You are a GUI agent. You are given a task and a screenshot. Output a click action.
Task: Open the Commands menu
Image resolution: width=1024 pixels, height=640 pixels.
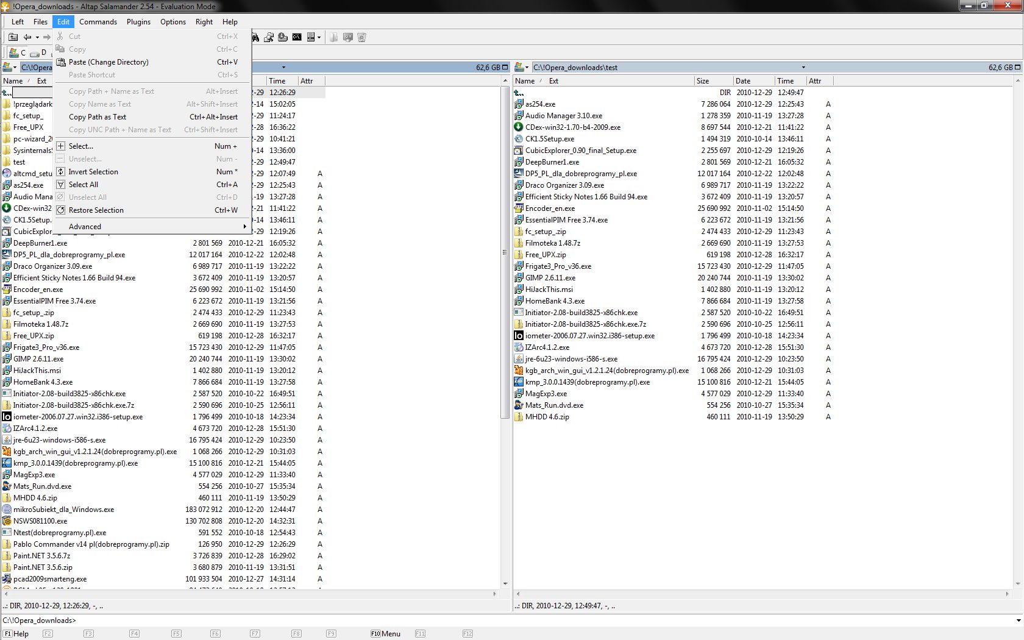click(x=98, y=22)
